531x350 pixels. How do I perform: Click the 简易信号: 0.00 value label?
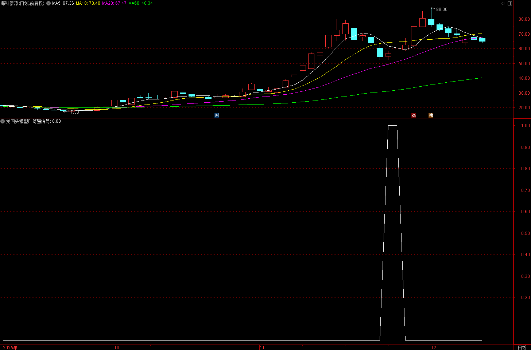(x=47, y=121)
